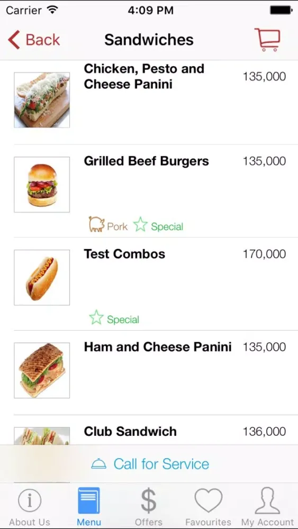
Task: Open the About Us info tab
Action: 30,506
